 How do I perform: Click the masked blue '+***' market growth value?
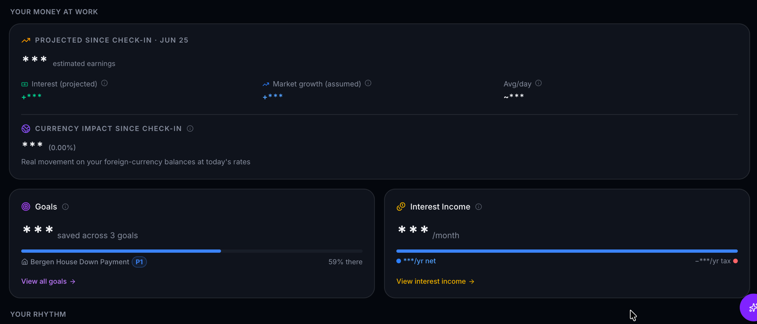273,97
